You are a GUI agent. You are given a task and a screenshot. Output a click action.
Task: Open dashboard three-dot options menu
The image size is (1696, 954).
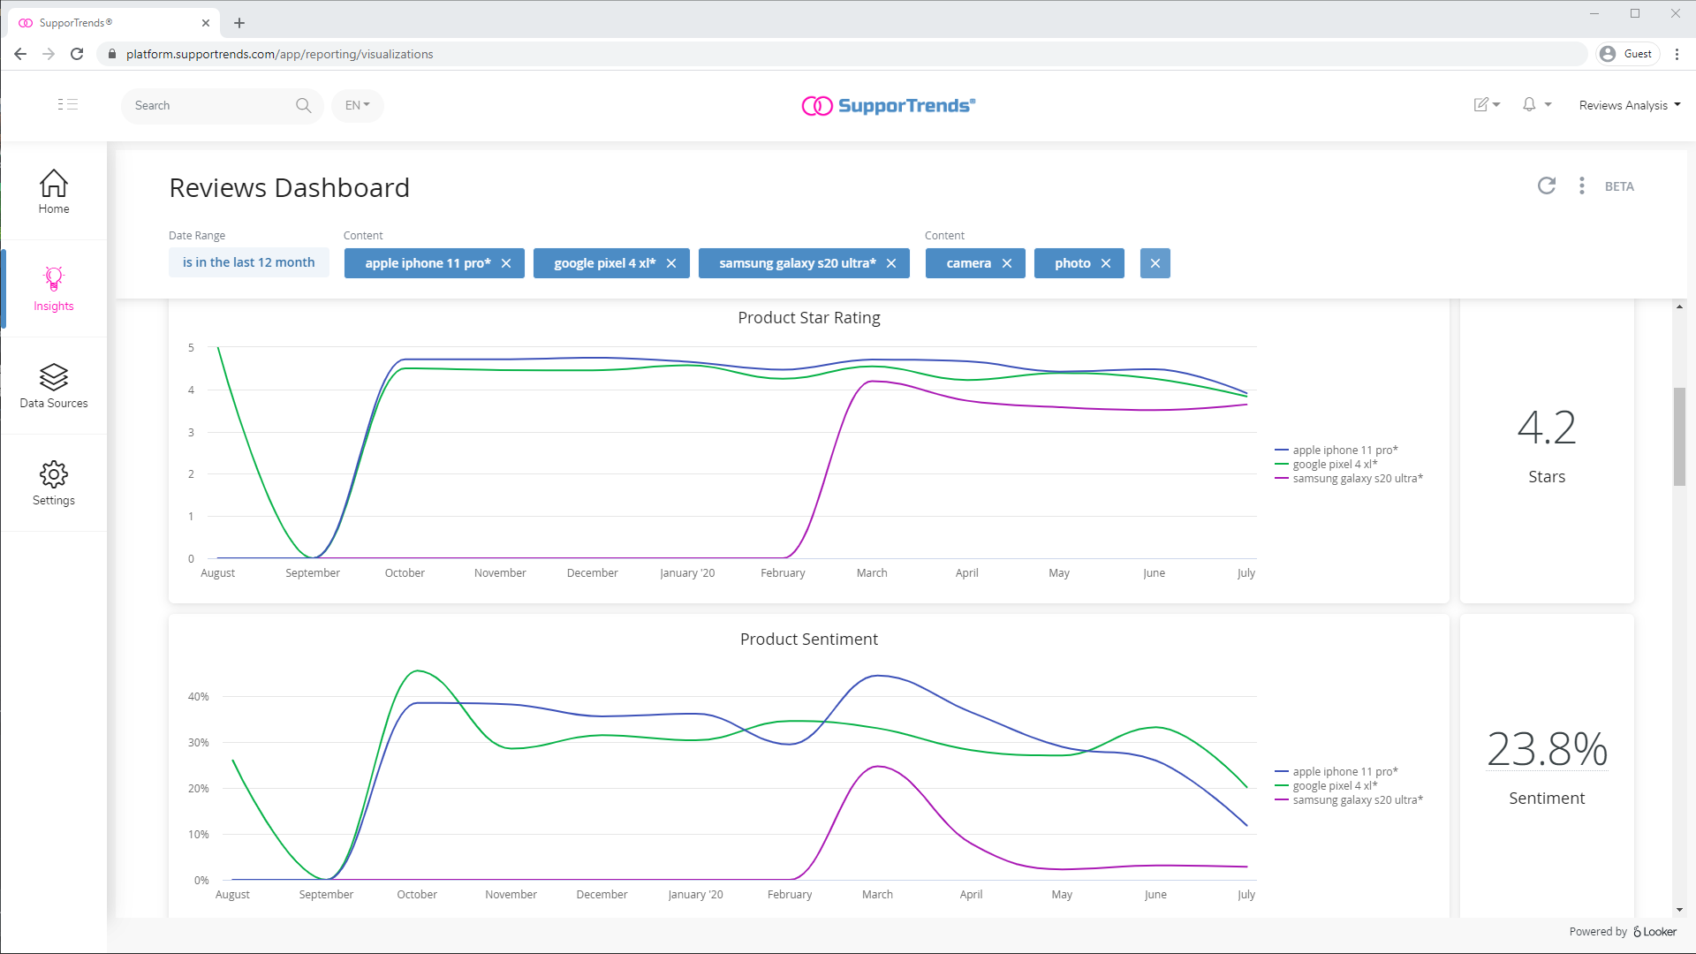(x=1582, y=185)
